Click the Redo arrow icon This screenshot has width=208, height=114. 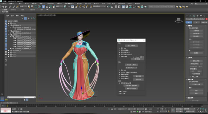(6, 7)
